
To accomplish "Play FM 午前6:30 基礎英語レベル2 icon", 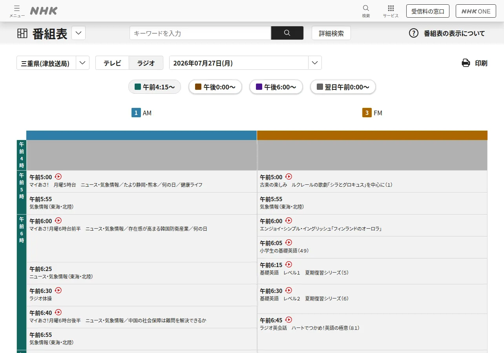I will pos(289,290).
